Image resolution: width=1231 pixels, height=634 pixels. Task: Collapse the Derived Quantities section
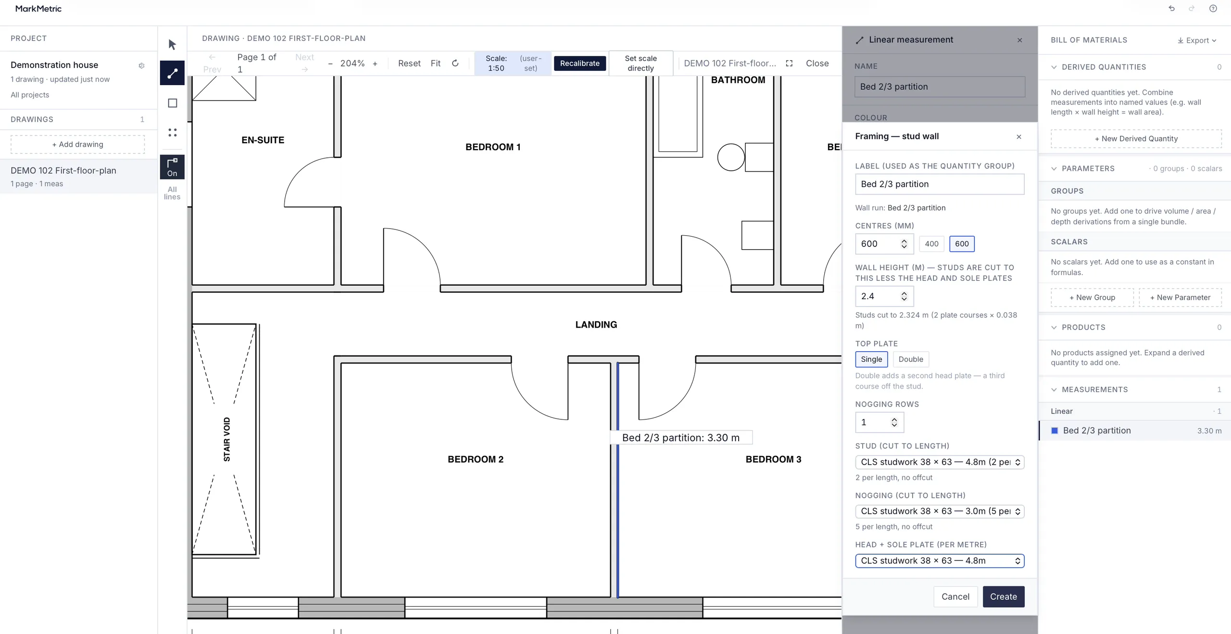1054,67
